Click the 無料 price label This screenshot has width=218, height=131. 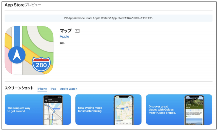click(x=62, y=43)
